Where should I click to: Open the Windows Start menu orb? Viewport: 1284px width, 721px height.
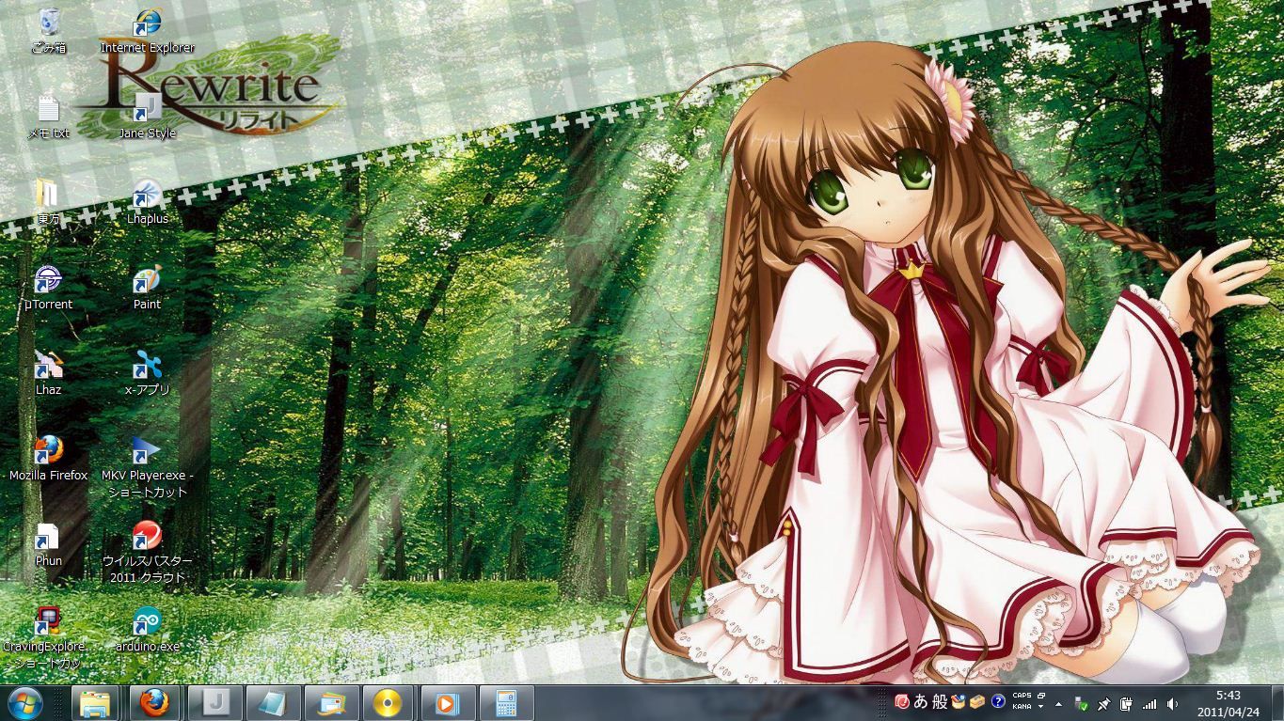25,703
